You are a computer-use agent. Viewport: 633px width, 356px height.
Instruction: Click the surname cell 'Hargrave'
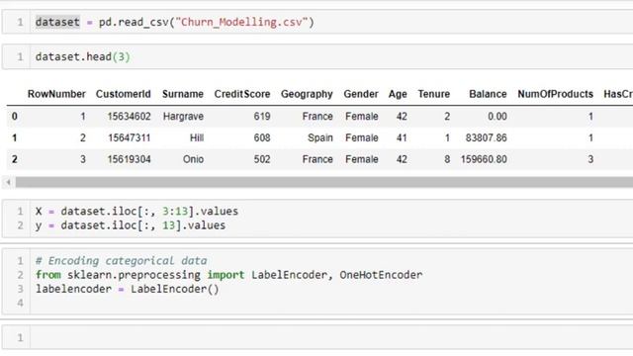coord(183,117)
